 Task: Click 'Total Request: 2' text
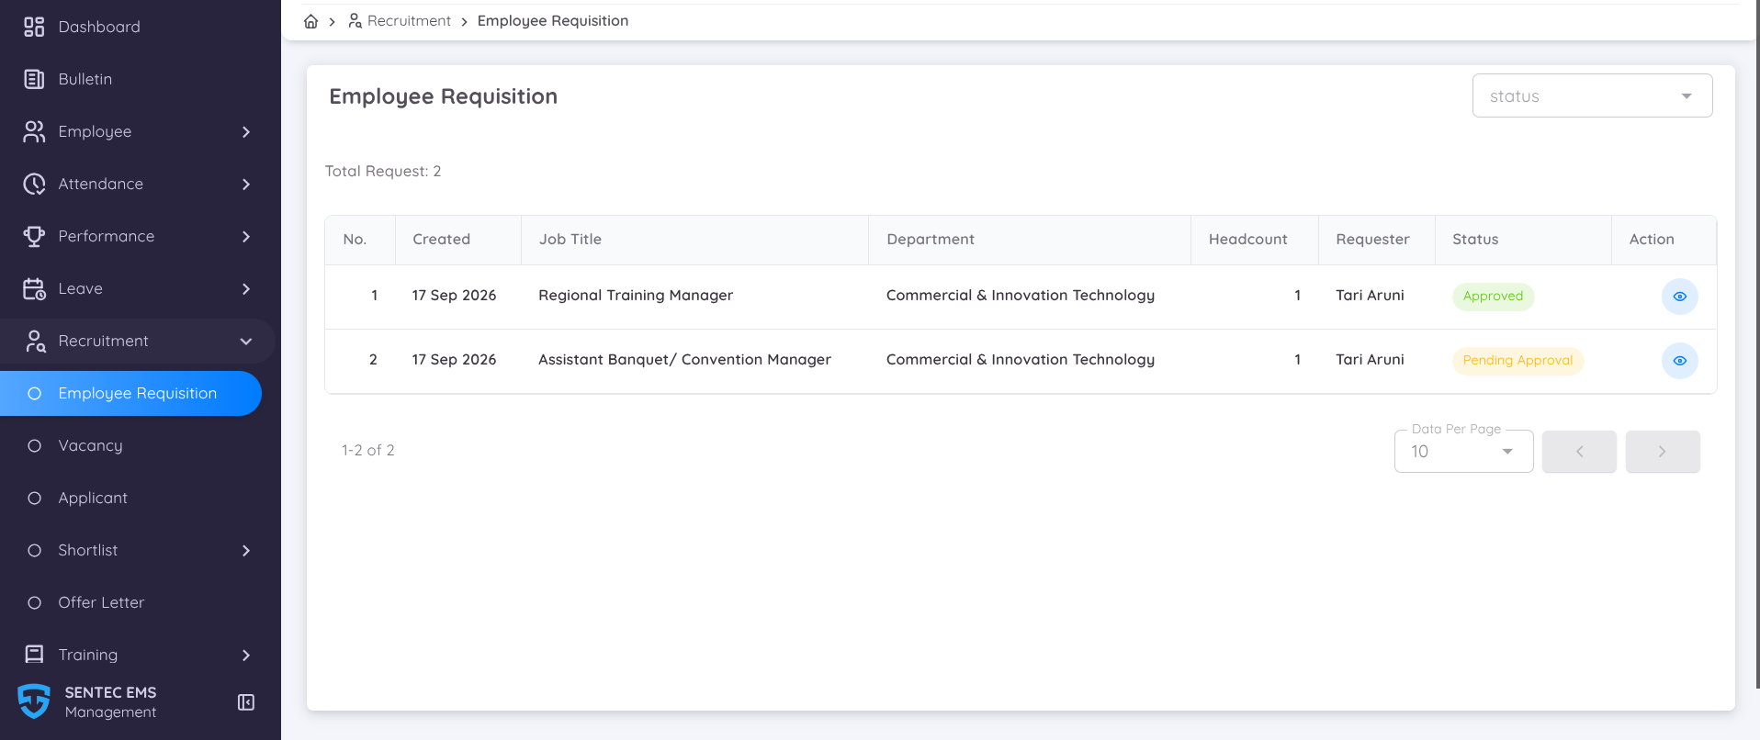point(383,172)
